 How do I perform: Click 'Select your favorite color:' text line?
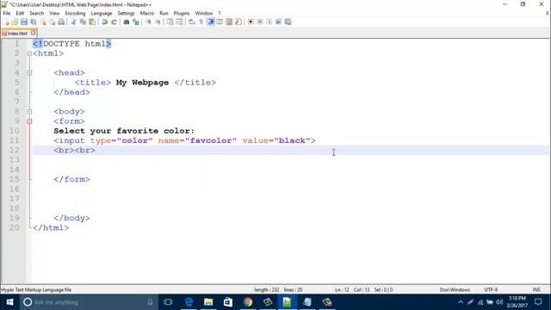tap(124, 131)
